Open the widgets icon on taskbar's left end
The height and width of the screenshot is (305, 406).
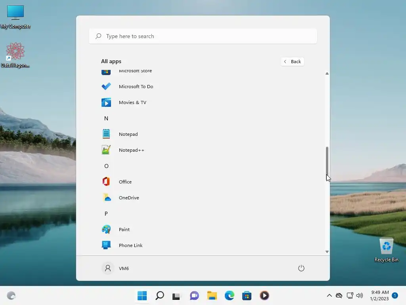click(x=11, y=295)
